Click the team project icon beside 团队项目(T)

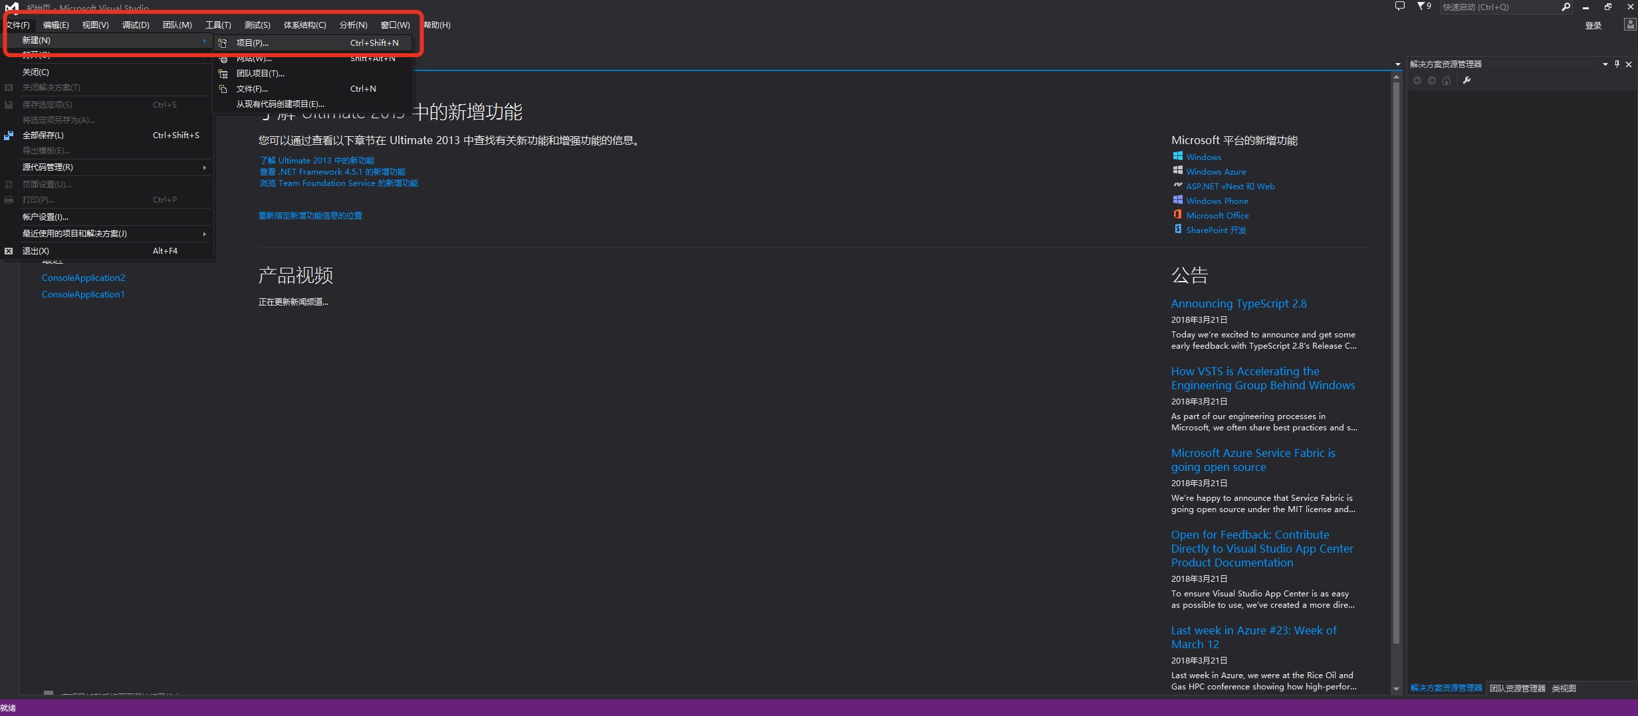[223, 74]
